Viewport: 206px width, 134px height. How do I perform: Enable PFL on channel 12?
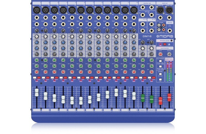coord(132,78)
